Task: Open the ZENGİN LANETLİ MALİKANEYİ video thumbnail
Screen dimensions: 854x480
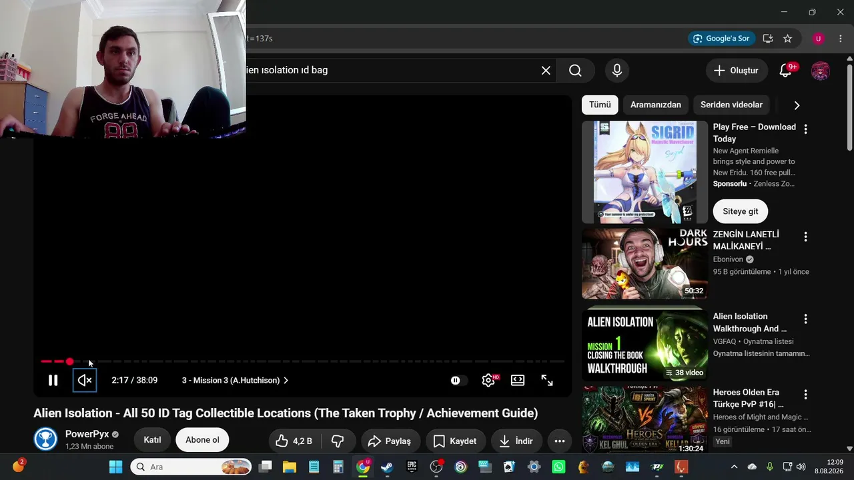Action: 645,264
